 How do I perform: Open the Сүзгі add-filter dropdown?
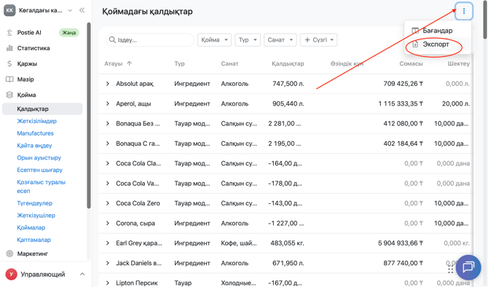pyautogui.click(x=318, y=40)
